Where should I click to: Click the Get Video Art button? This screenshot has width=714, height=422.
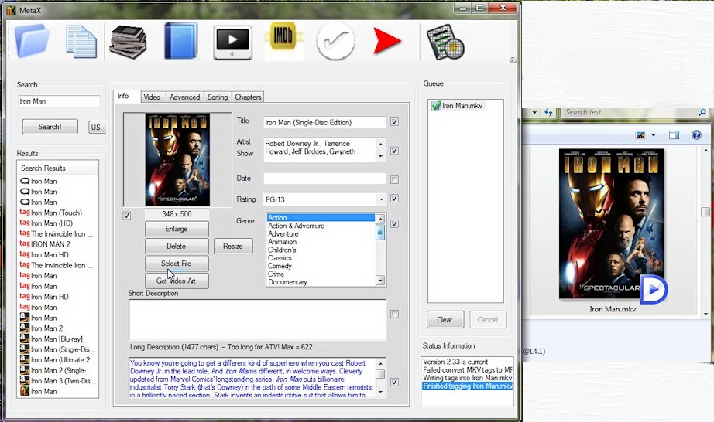(177, 281)
